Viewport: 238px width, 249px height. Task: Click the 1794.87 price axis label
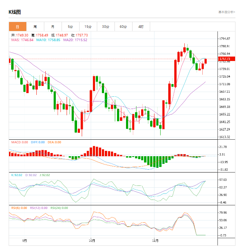click(x=225, y=39)
